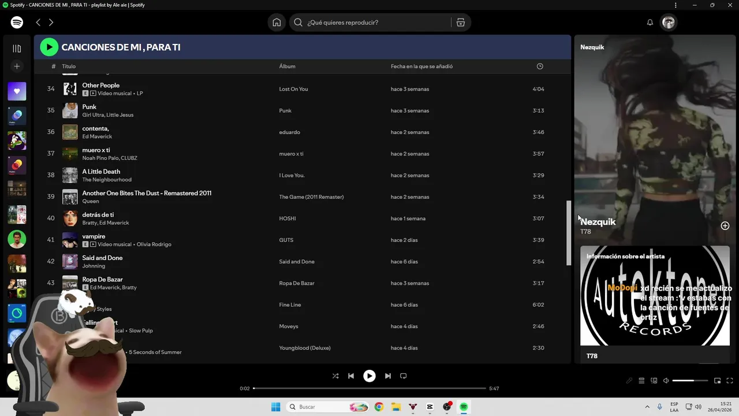The width and height of the screenshot is (739, 416).
Task: Open album link 'eduardo'
Action: pos(289,132)
